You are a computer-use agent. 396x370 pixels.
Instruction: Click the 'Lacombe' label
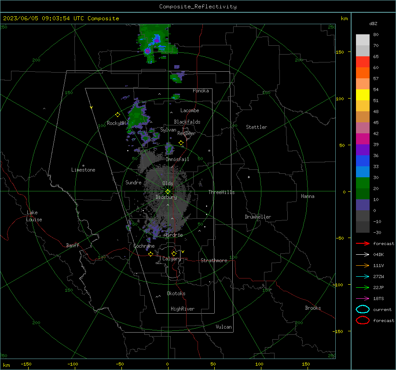click(x=190, y=110)
